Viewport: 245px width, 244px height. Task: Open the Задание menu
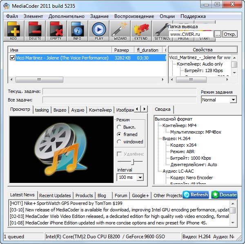point(99,16)
